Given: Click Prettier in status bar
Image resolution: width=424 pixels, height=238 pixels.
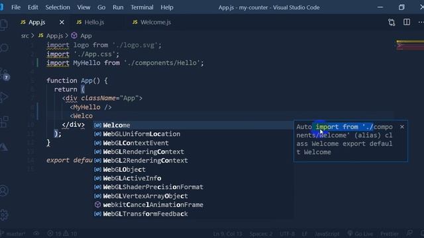Looking at the screenshot, I should pos(390,233).
